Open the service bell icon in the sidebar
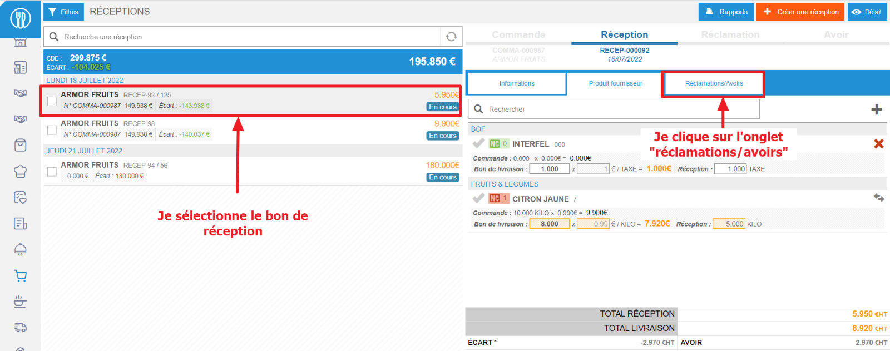This screenshot has width=890, height=351. pos(21,249)
